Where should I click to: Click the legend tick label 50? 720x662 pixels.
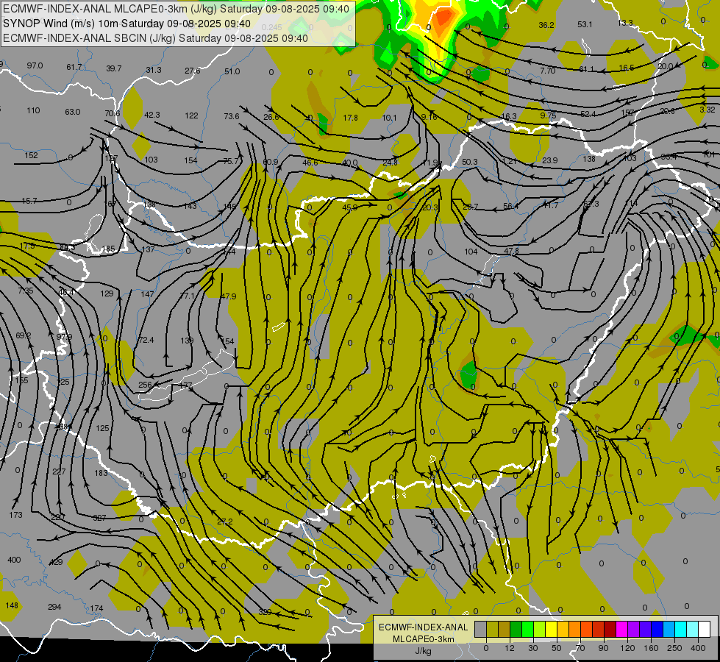tap(557, 648)
